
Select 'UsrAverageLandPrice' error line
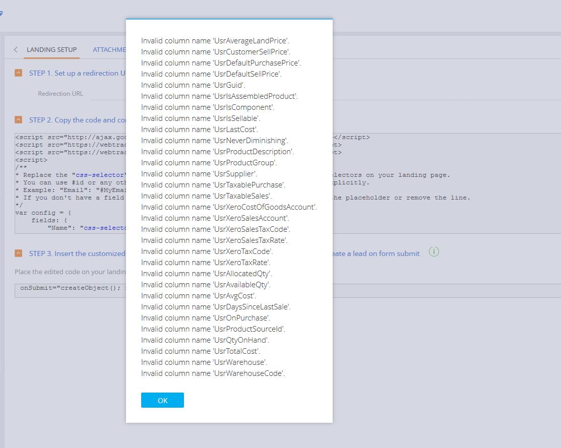215,41
